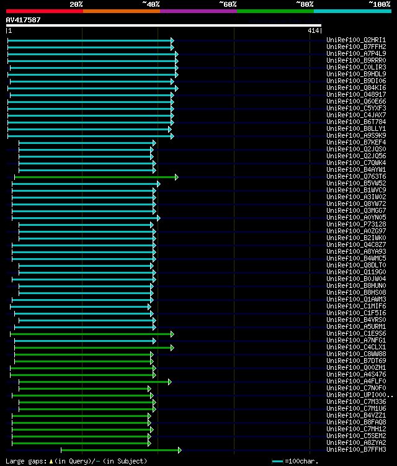Open hit UniRef100_A7P4L9
Screen dimensions: 397x466
pyautogui.click(x=356, y=53)
